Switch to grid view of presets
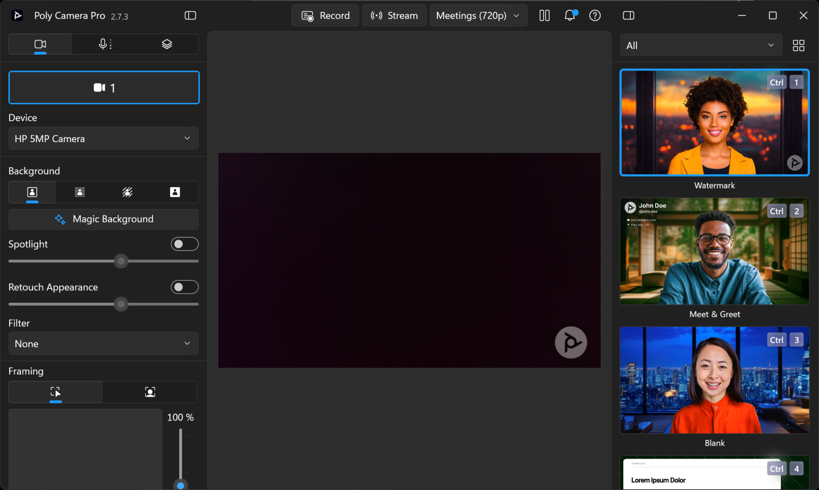Viewport: 819px width, 490px height. pos(799,46)
